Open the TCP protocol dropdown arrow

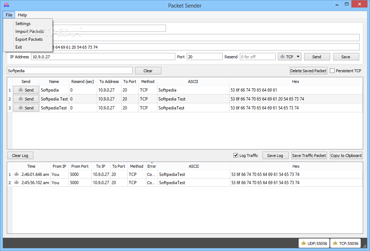(x=298, y=57)
